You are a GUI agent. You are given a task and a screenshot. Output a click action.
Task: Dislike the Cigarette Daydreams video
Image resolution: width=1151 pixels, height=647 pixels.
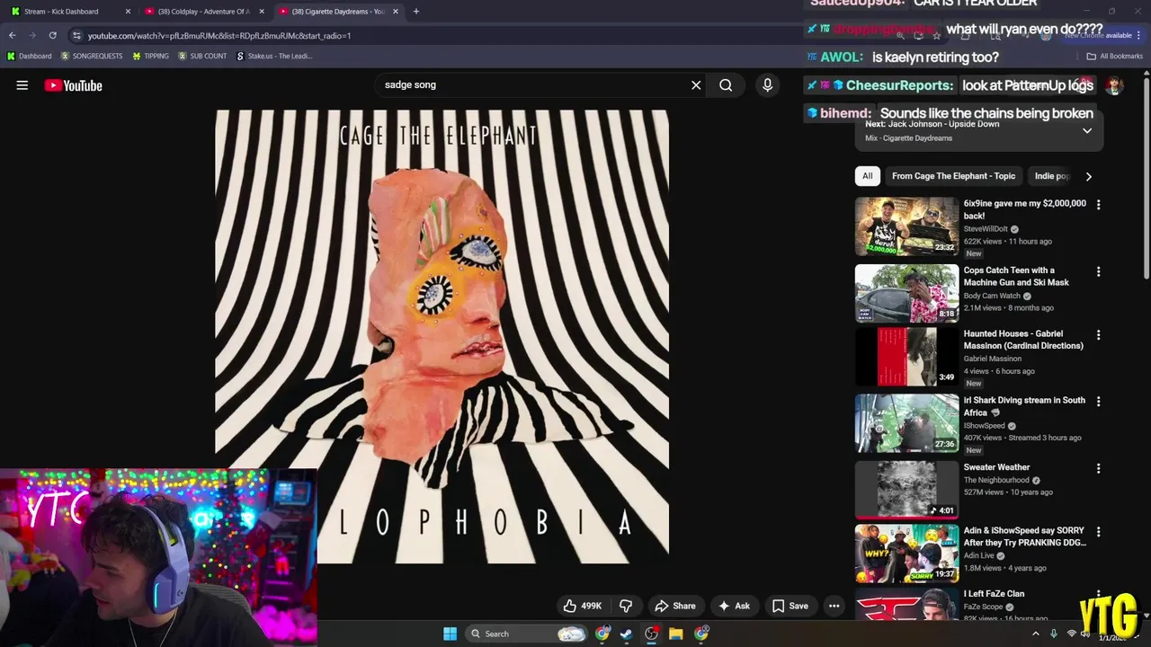626,606
